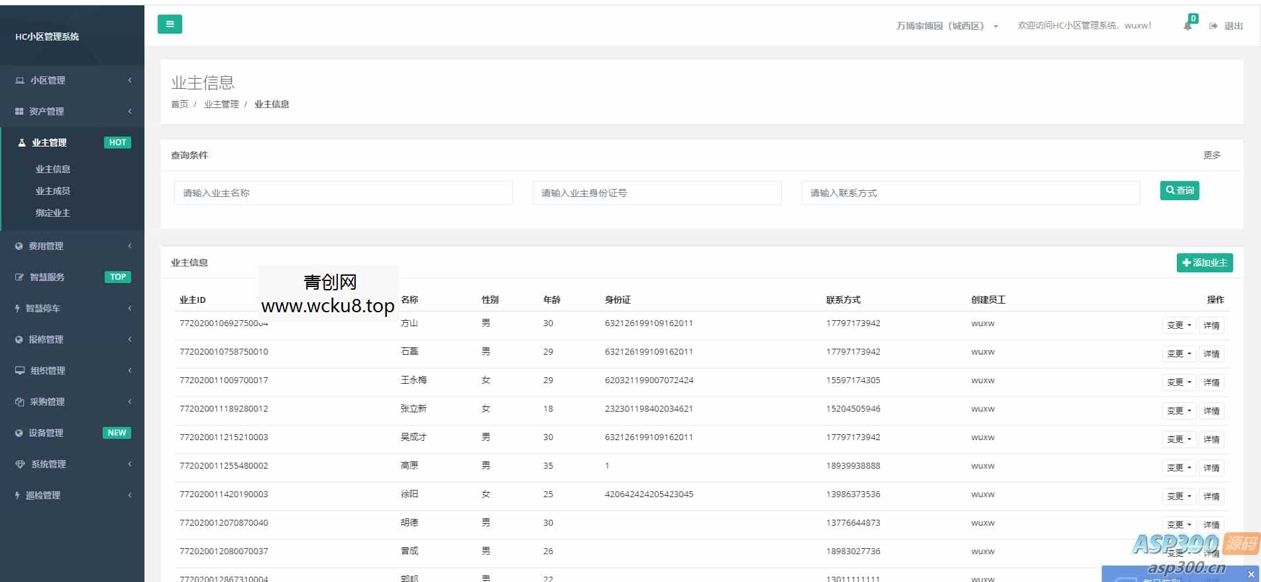The width and height of the screenshot is (1261, 582).
Task: Click the 小区管理 laptop icon
Action: point(20,80)
